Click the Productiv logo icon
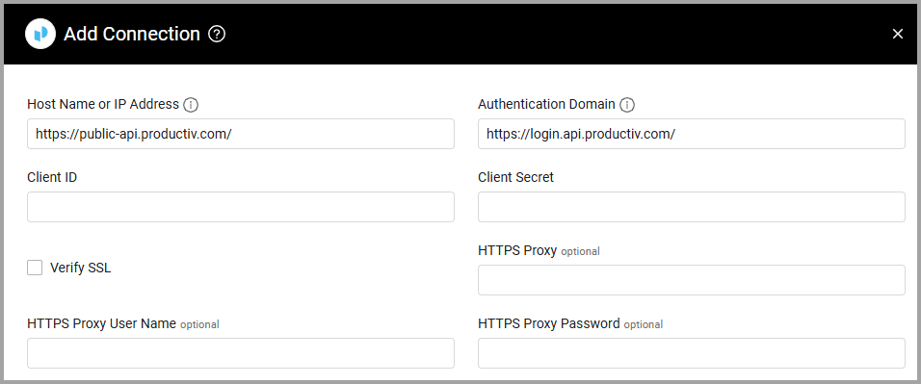The height and width of the screenshot is (384, 921). click(39, 34)
